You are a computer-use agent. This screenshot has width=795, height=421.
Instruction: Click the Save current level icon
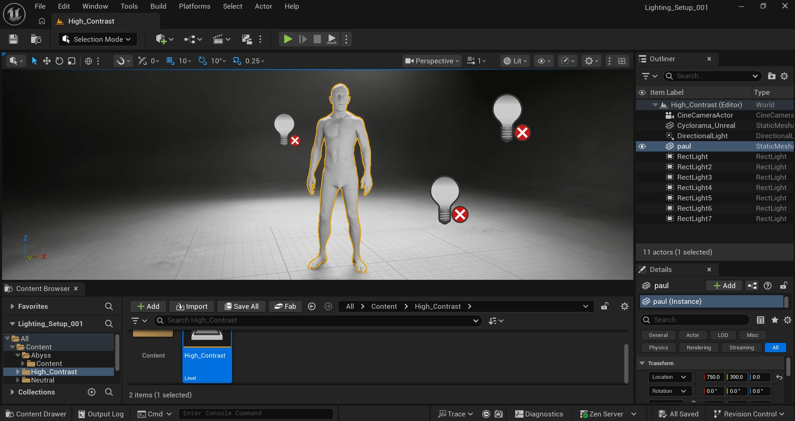(x=13, y=39)
